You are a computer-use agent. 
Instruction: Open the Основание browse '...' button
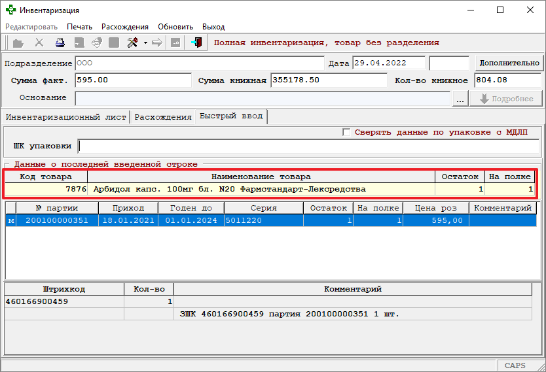tap(460, 99)
